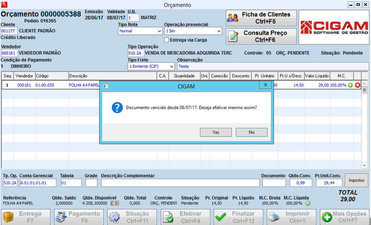Click FOLHA A4 PAPEL description cell
371x225 pixels.
point(84,85)
